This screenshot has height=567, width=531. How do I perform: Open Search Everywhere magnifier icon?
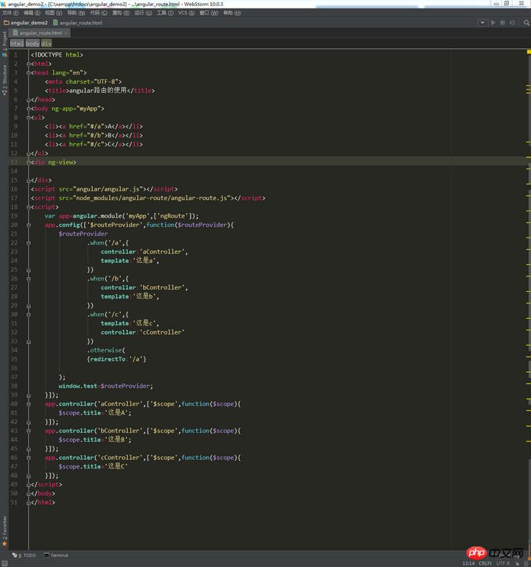[x=526, y=23]
